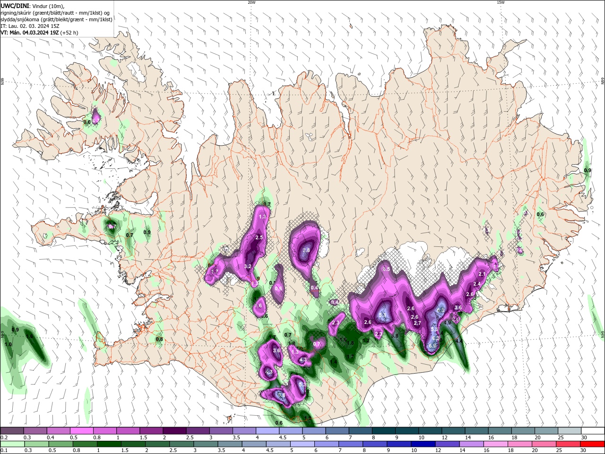Click the 'rigning/skúrir' legend description line

[55, 13]
